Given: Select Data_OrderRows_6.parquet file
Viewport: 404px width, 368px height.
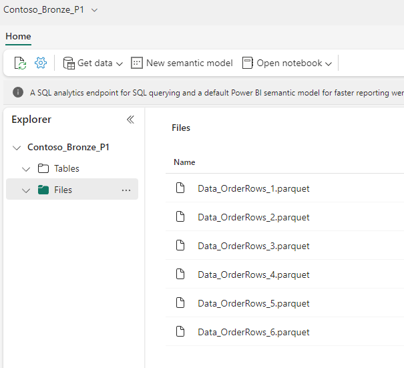Looking at the screenshot, I should coord(253,332).
